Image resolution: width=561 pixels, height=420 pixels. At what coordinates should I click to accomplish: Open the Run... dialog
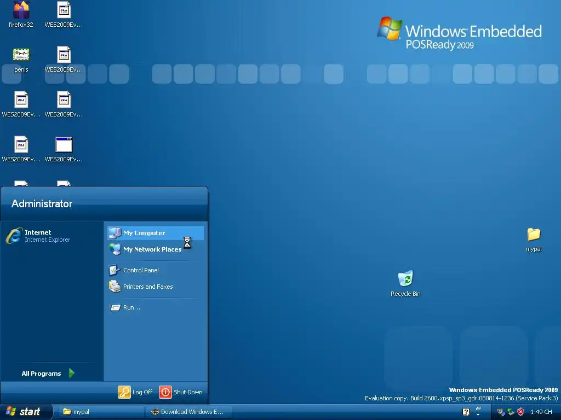click(155, 307)
